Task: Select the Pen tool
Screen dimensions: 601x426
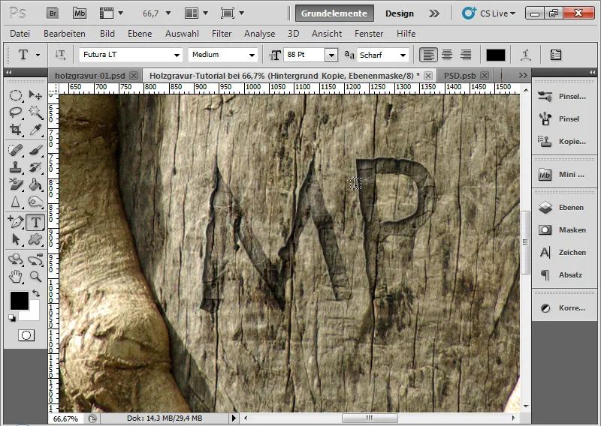Action: coord(15,221)
